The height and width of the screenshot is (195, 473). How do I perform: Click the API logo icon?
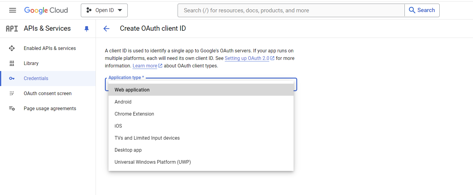point(12,29)
